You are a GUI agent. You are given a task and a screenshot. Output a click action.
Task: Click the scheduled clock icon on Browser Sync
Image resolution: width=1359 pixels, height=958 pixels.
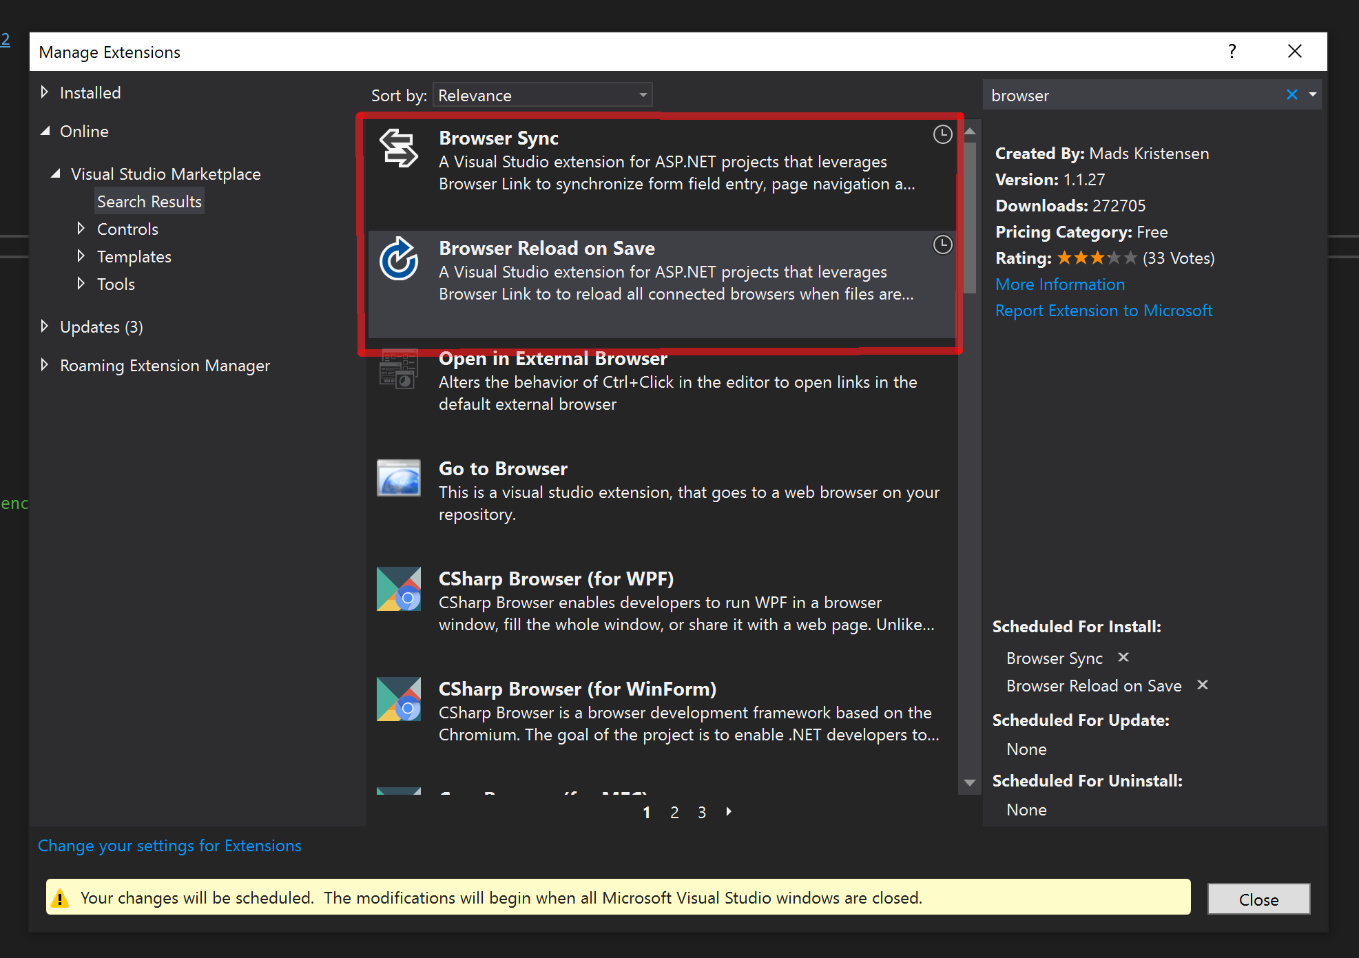click(942, 134)
